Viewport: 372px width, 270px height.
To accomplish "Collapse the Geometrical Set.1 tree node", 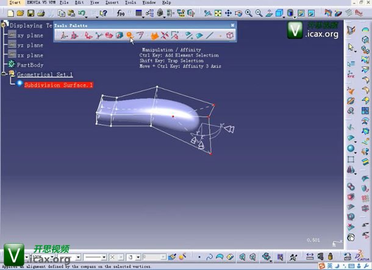I will [4, 74].
